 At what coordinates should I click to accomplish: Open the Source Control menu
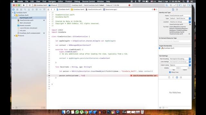(x=89, y=1)
